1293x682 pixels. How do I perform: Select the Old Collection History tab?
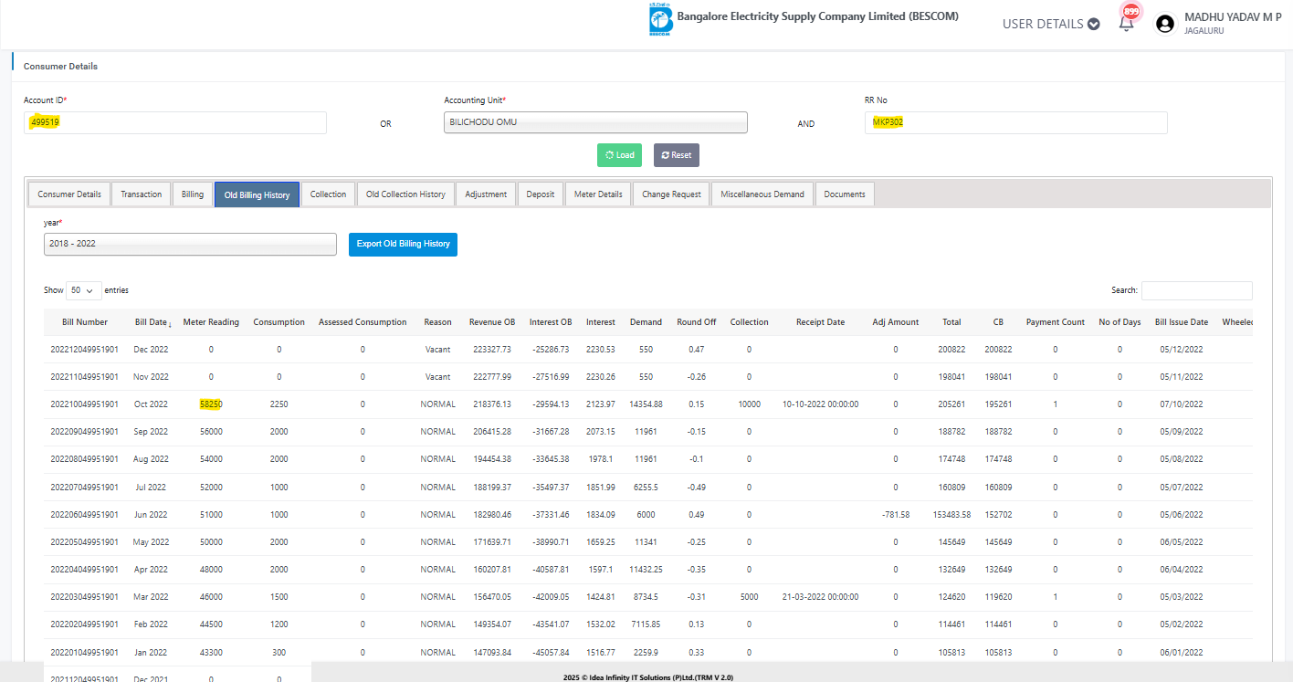pos(405,194)
